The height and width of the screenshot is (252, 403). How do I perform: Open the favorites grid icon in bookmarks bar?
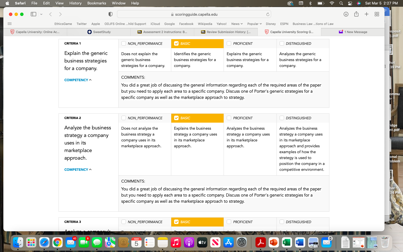tap(10, 24)
